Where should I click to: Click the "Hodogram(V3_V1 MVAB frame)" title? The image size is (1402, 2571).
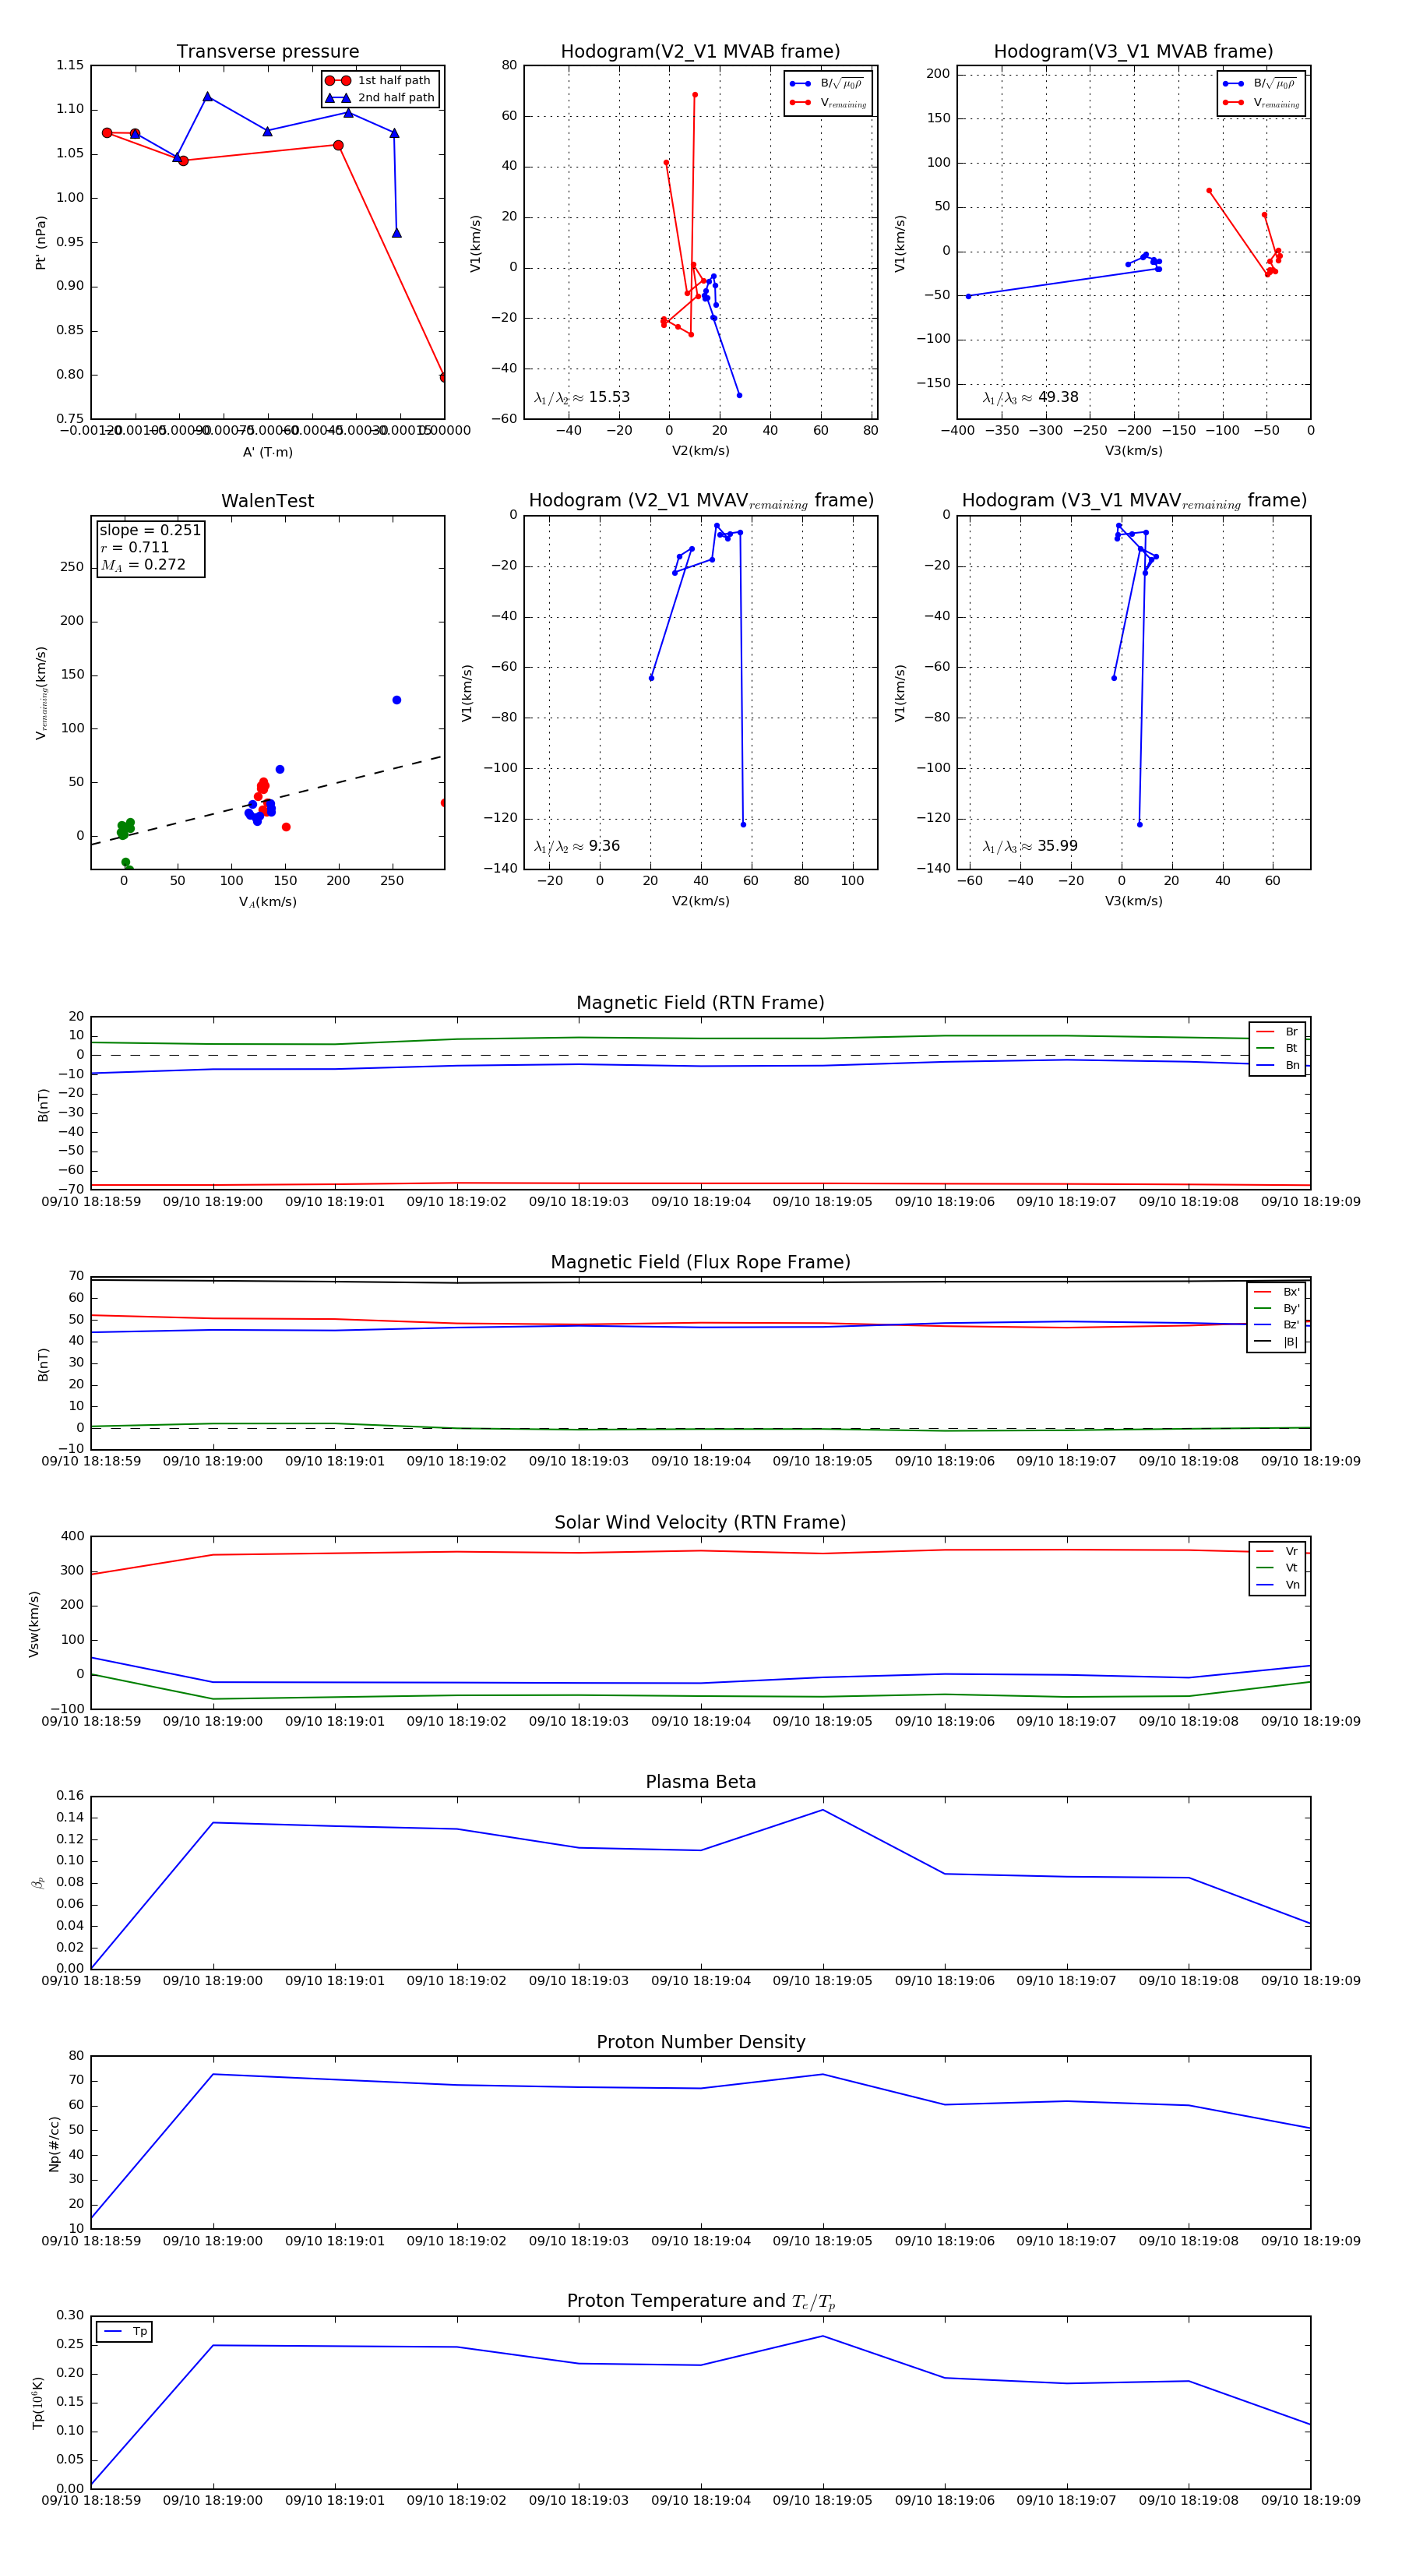point(1133,51)
